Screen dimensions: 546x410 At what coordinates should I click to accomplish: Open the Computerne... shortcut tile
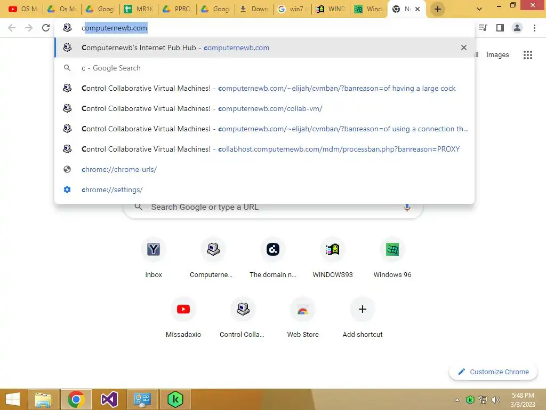[x=213, y=258]
